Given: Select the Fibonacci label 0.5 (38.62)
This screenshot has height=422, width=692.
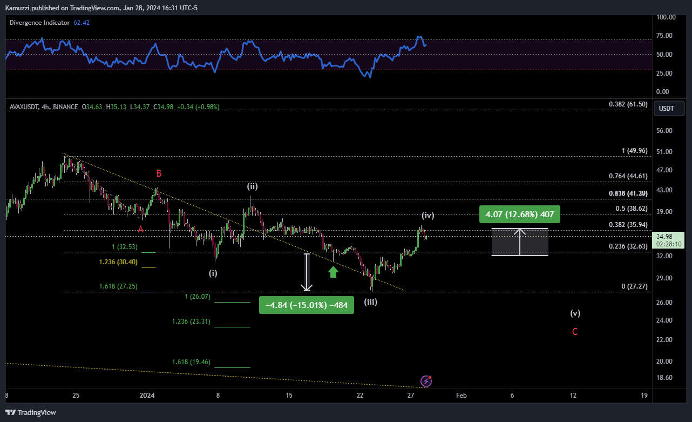Looking at the screenshot, I should pos(632,208).
